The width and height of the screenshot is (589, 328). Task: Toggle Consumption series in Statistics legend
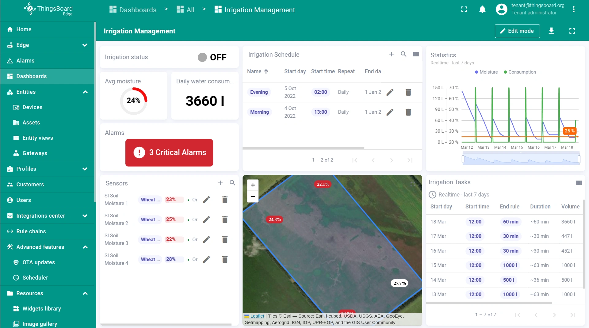tap(520, 72)
